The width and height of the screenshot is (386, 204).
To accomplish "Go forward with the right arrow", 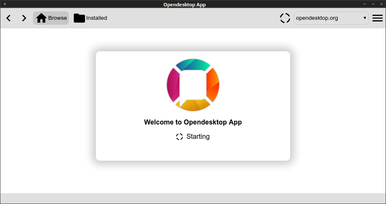I will [24, 18].
